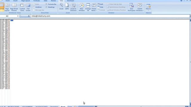Open Excel Help question mark

[181, 1]
